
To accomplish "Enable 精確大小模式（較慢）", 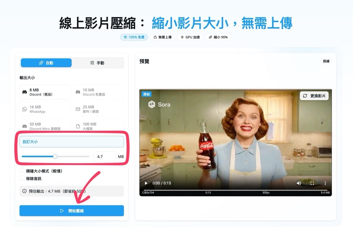I will 22,171.
